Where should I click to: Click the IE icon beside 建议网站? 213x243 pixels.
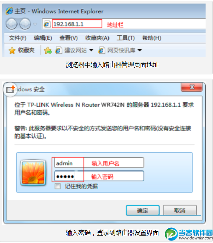[x=58, y=50]
